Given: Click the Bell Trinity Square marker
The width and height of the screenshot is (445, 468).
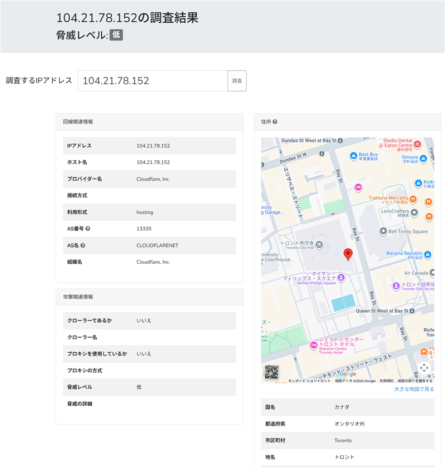Looking at the screenshot, I should click(382, 231).
